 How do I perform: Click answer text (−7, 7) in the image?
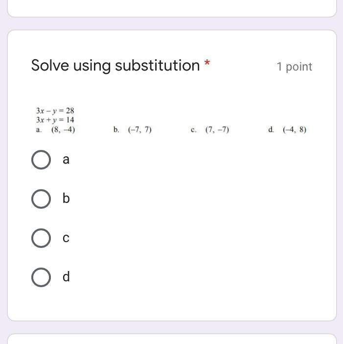click(x=140, y=130)
